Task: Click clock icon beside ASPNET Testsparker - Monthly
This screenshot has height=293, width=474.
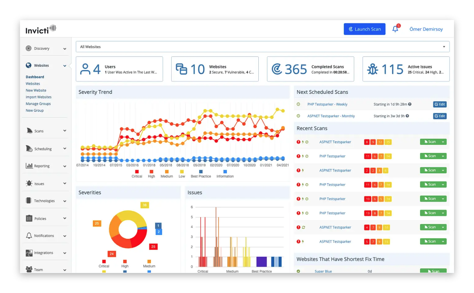Action: [298, 116]
